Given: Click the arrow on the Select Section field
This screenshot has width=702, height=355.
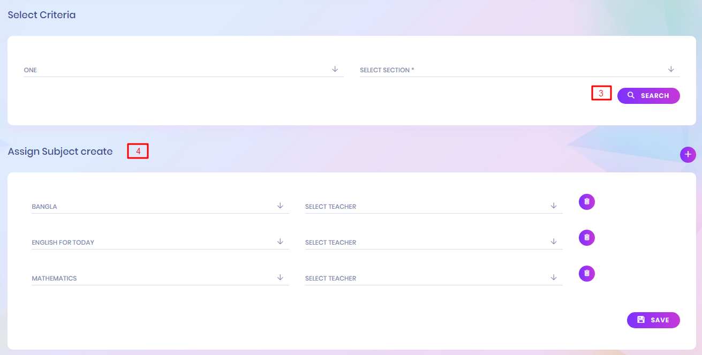Looking at the screenshot, I should [671, 69].
